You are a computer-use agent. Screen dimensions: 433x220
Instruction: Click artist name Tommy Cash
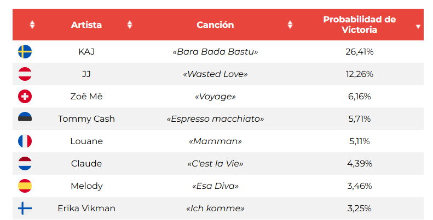[86, 118]
